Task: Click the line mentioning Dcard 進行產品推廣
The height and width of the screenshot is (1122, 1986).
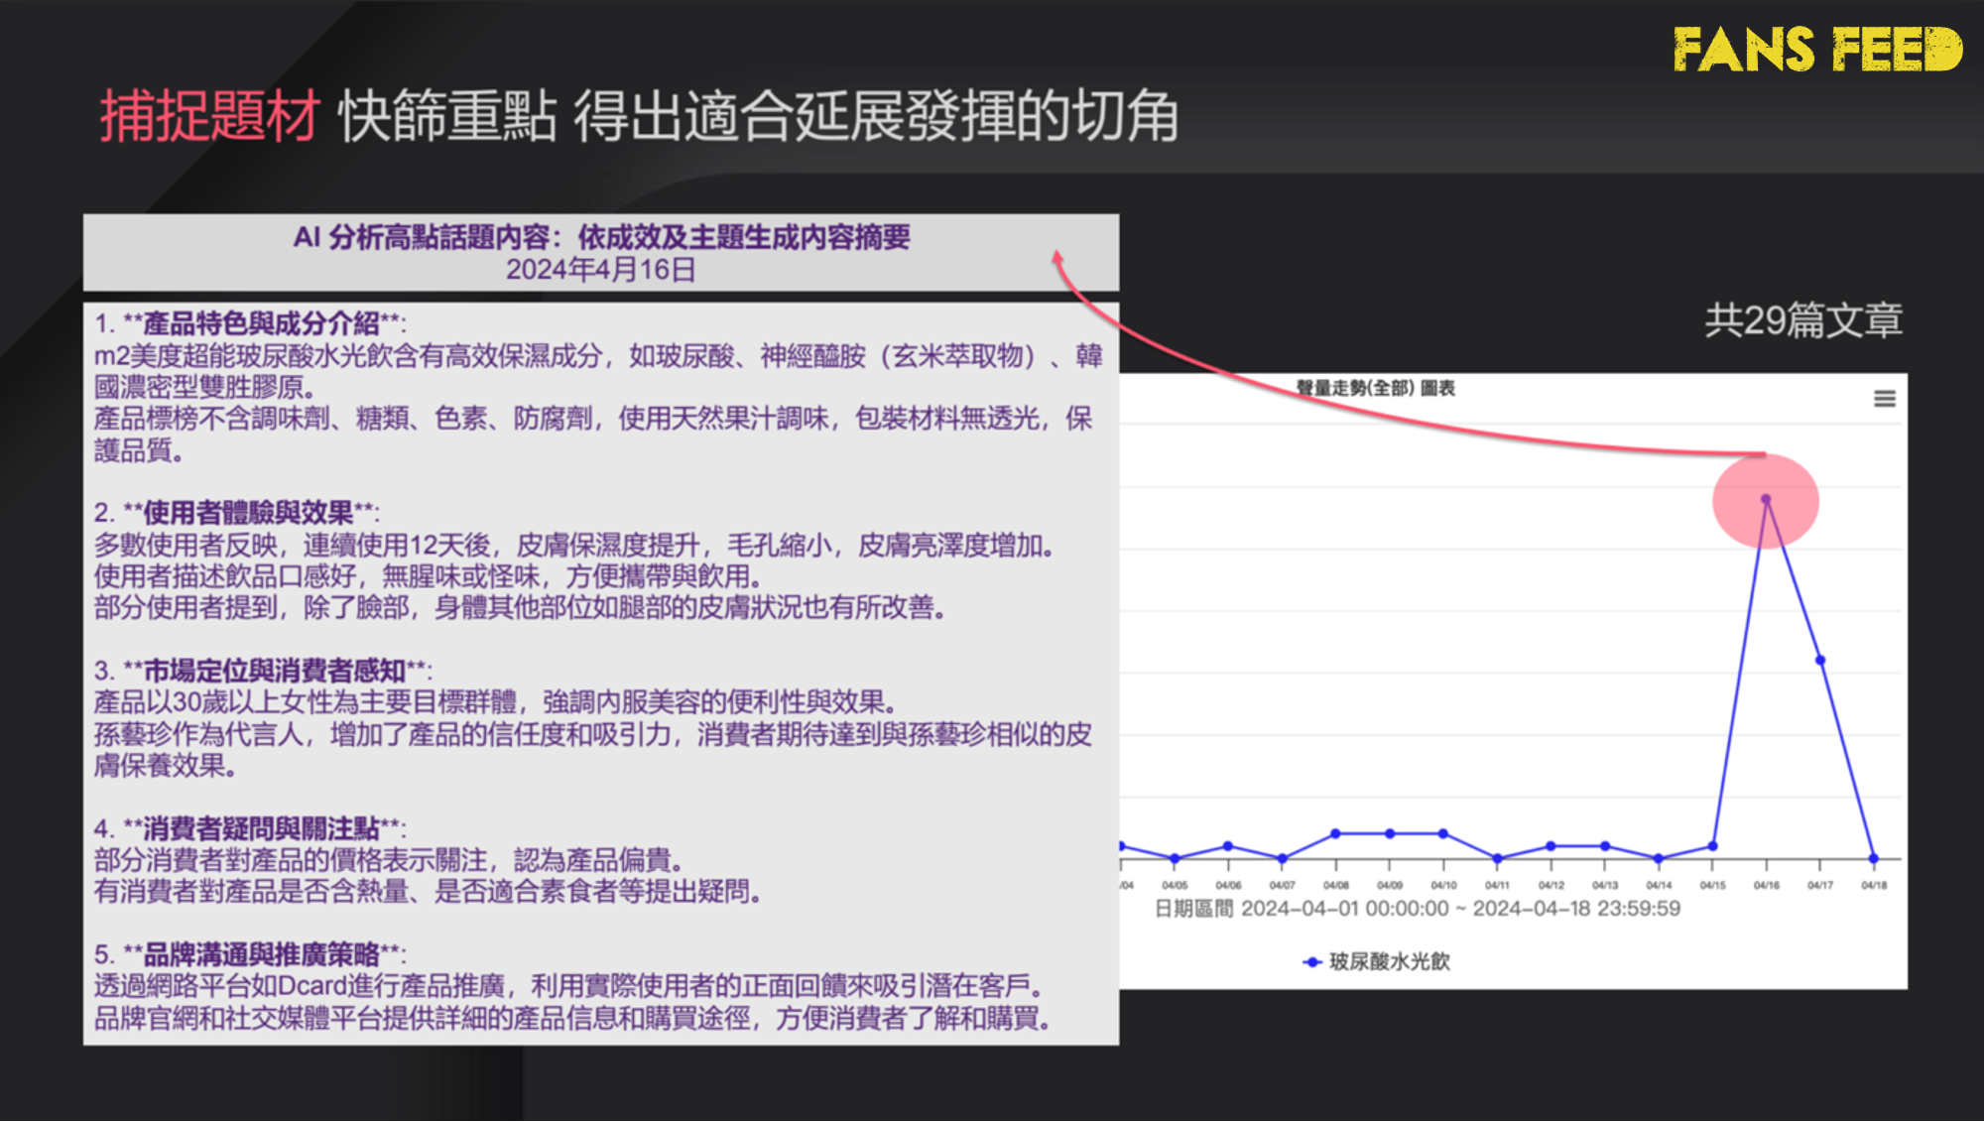Action: click(571, 987)
